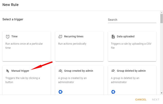163x104 pixels.
Task: Choose the Recurring times trigger title
Action: pyautogui.click(x=74, y=36)
